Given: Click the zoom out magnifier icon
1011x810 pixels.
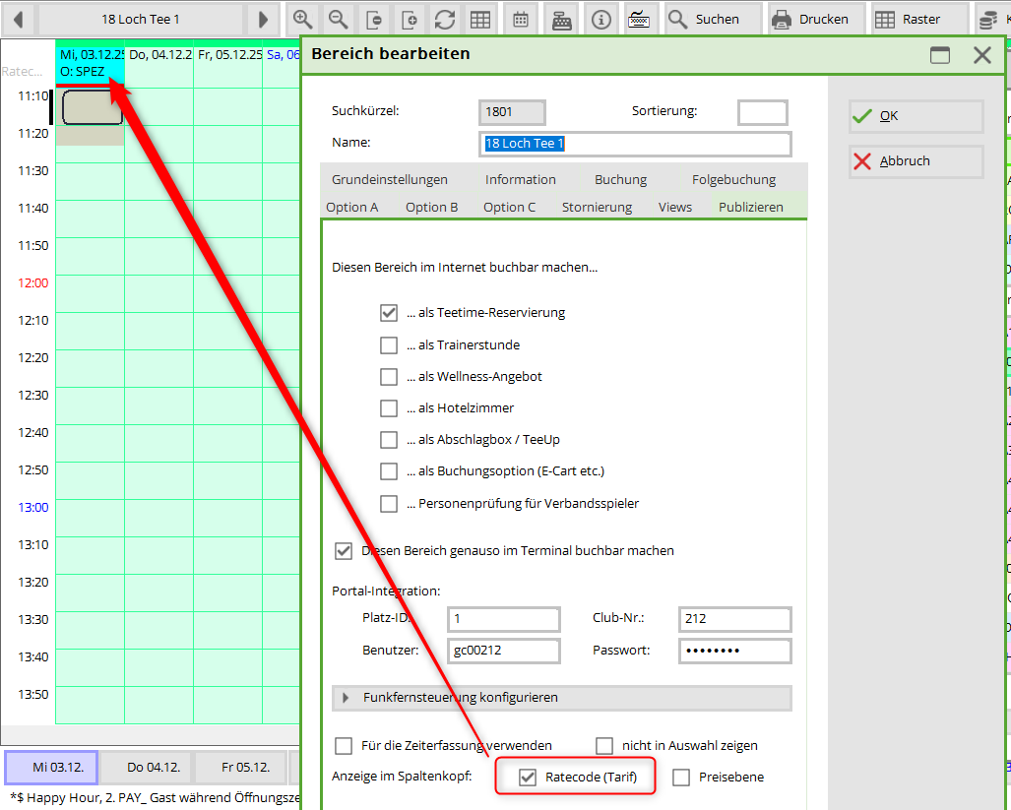Looking at the screenshot, I should 338,19.
